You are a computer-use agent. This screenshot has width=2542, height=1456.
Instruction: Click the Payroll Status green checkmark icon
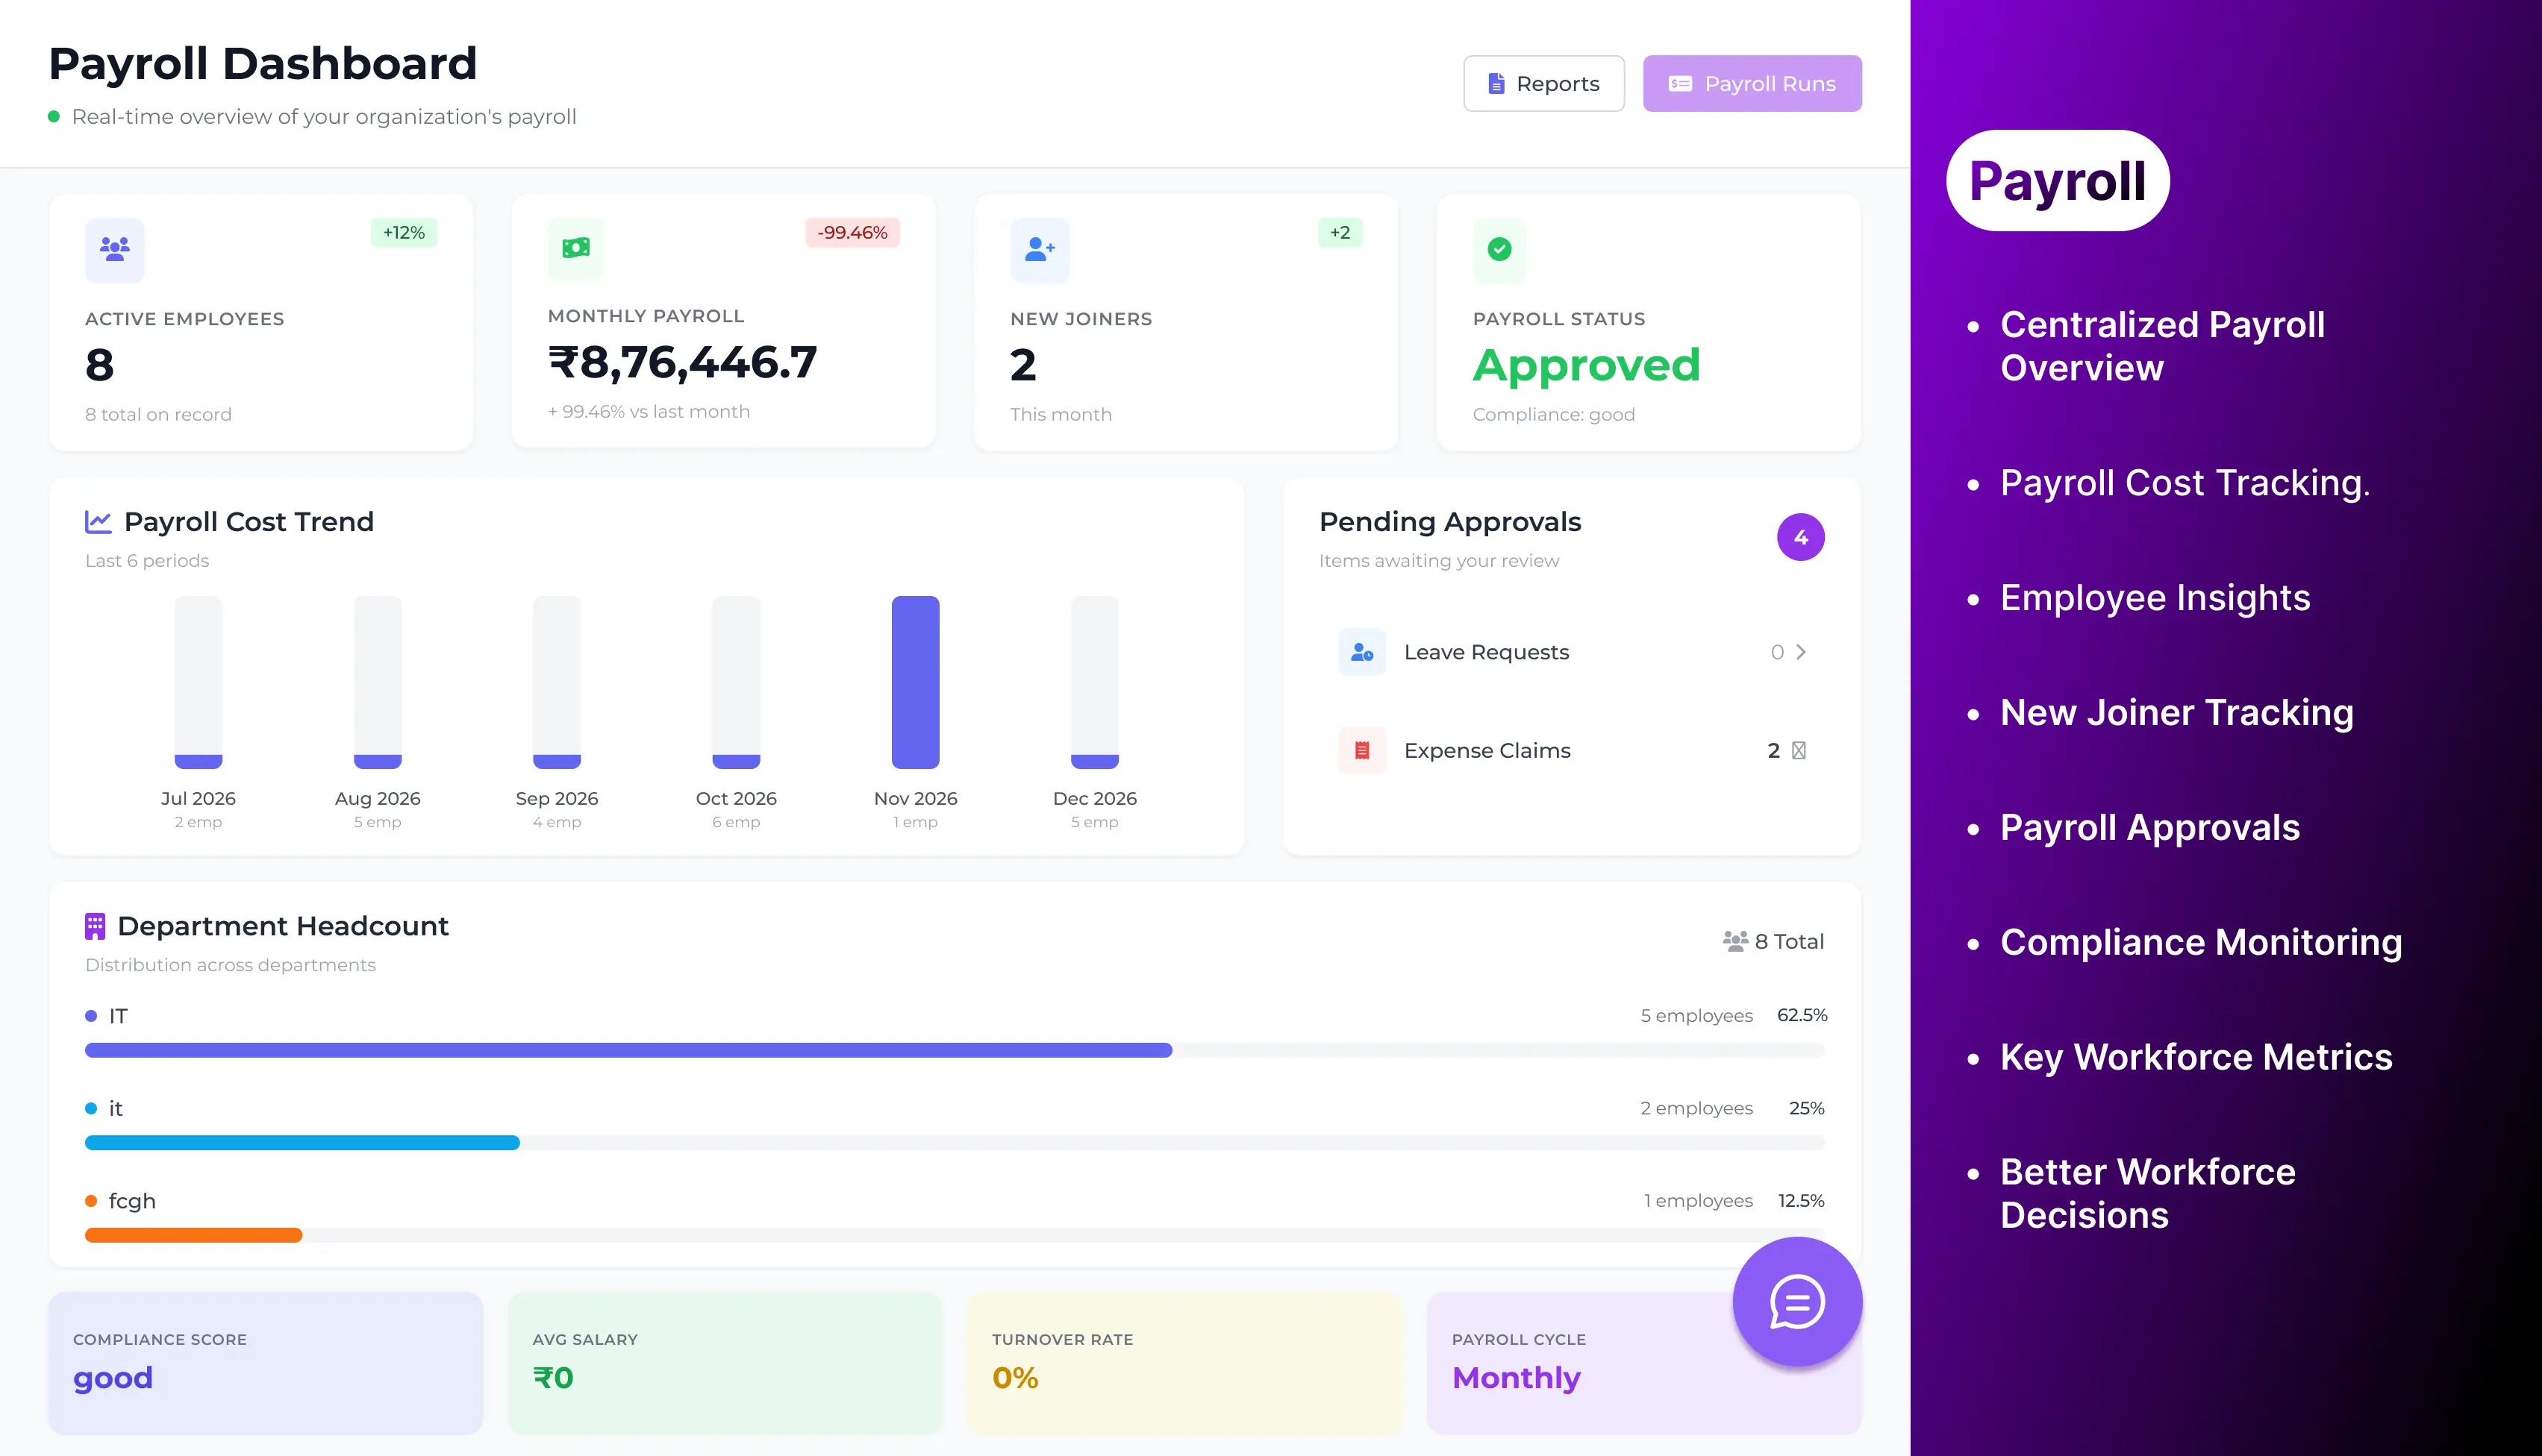[x=1499, y=249]
